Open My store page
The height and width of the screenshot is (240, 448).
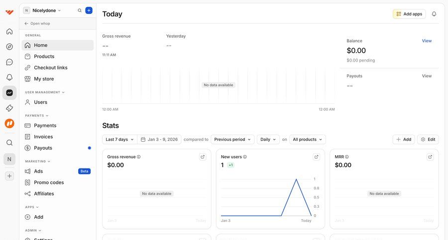coord(57,79)
